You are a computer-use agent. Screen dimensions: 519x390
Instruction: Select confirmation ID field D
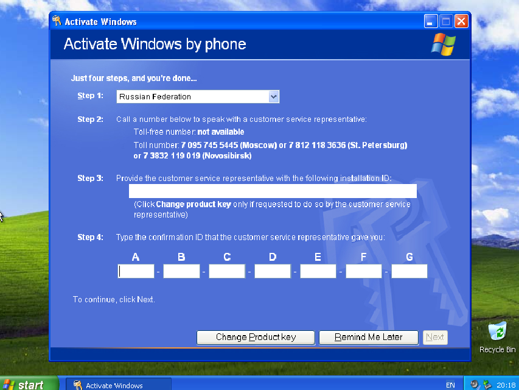[x=273, y=271]
